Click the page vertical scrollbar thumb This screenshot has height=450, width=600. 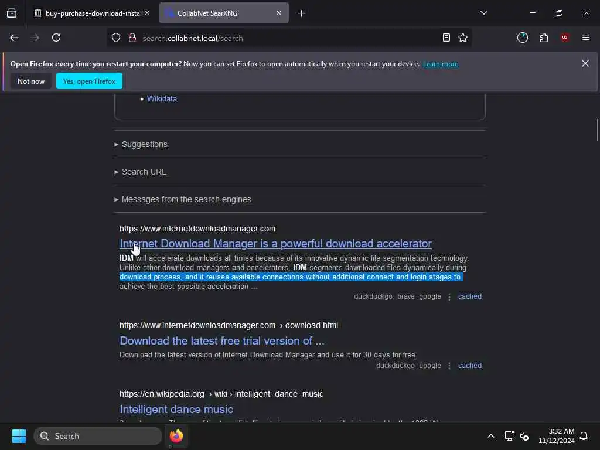tap(597, 130)
